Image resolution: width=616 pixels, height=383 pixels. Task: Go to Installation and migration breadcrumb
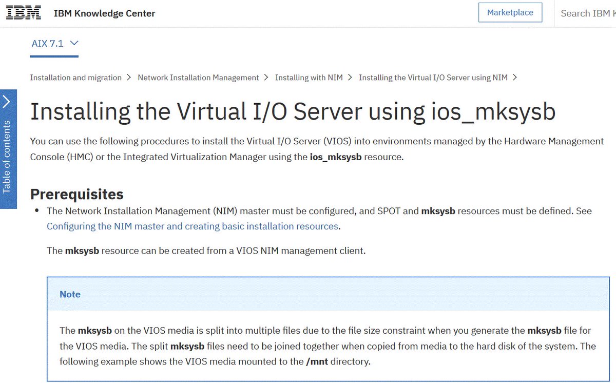(75, 78)
